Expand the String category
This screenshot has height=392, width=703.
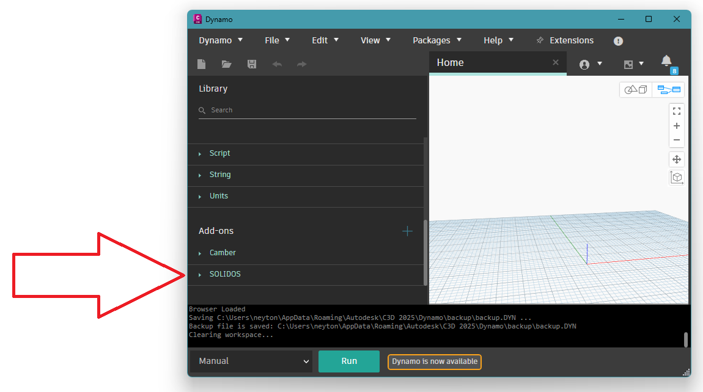pos(306,175)
